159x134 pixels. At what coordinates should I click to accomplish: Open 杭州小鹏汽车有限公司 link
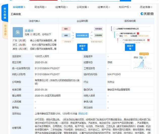pos(44,45)
